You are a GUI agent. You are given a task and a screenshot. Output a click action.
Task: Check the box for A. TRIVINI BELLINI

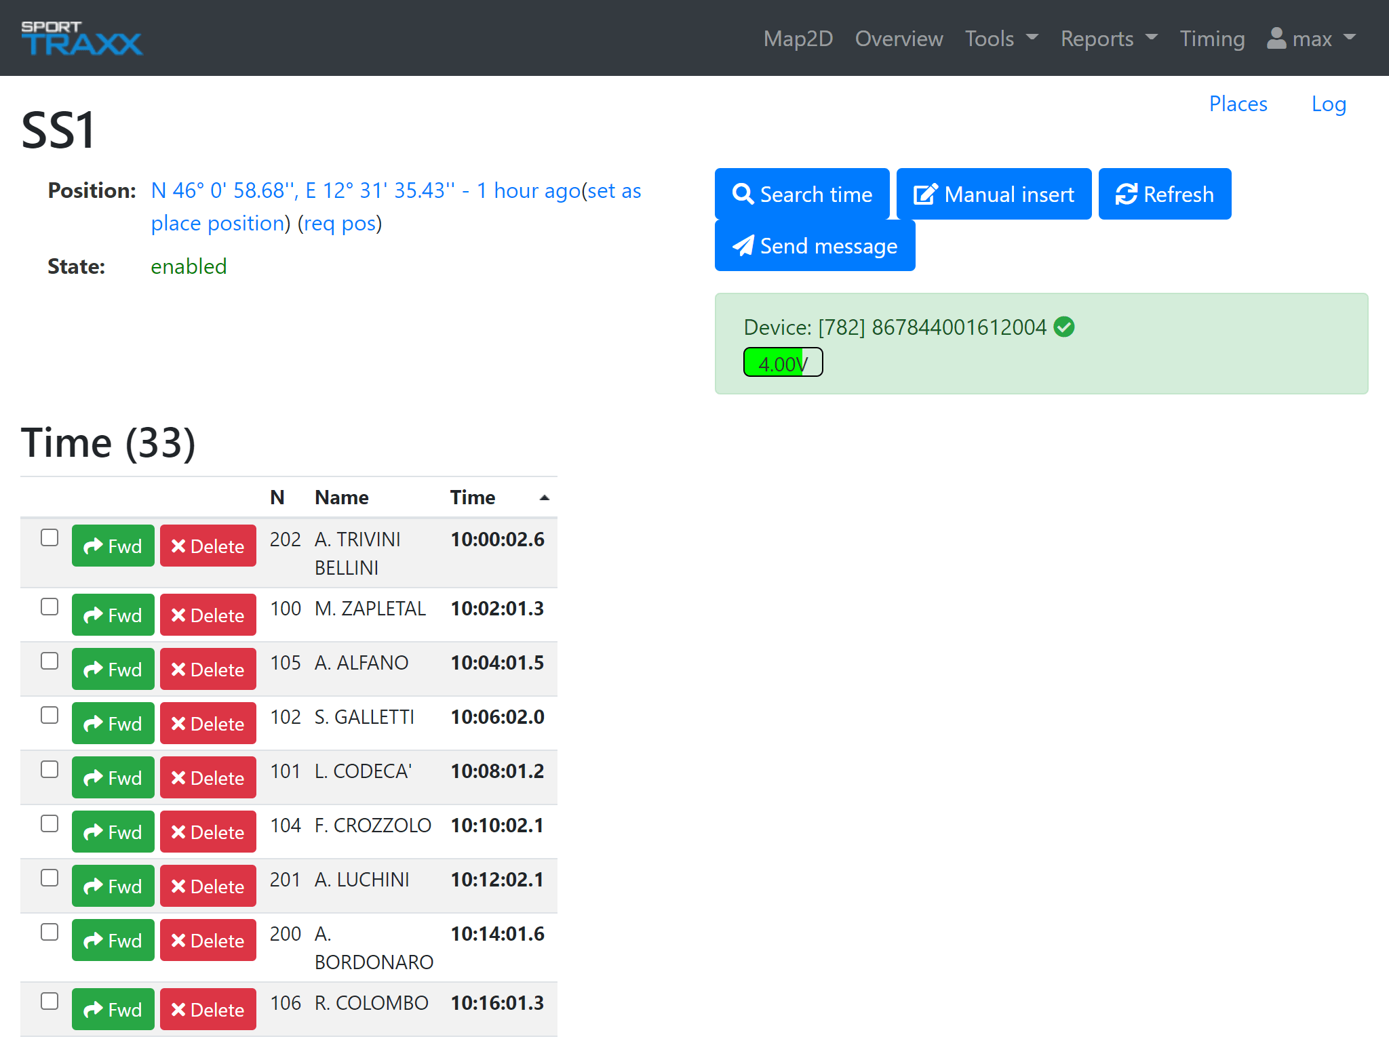pyautogui.click(x=50, y=537)
